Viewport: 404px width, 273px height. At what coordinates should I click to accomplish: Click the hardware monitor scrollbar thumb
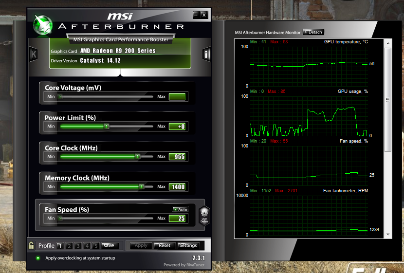point(388,100)
